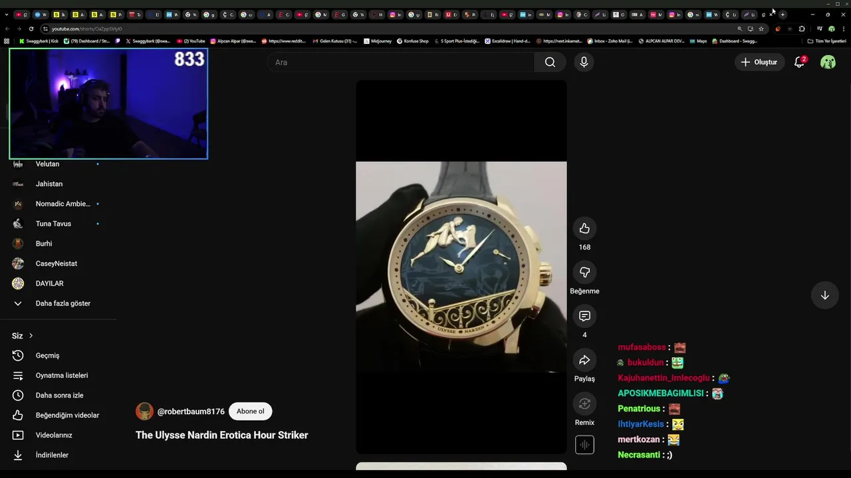
Task: Click the sound waveform icon below Remix
Action: pos(584,445)
